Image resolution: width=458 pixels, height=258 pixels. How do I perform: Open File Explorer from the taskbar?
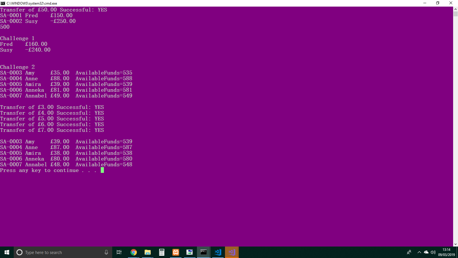[x=147, y=252]
